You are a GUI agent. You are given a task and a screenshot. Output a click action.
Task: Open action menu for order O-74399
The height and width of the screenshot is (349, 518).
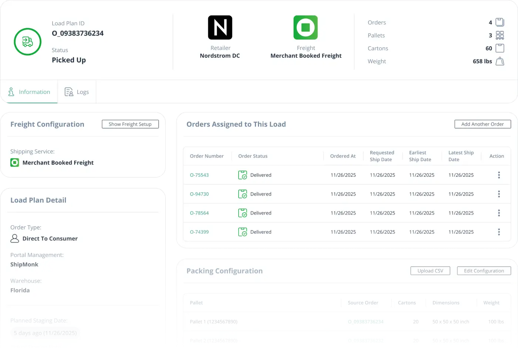[x=499, y=232]
